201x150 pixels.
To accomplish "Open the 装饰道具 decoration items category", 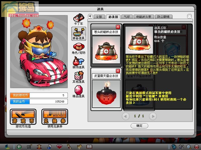I will (79, 63).
